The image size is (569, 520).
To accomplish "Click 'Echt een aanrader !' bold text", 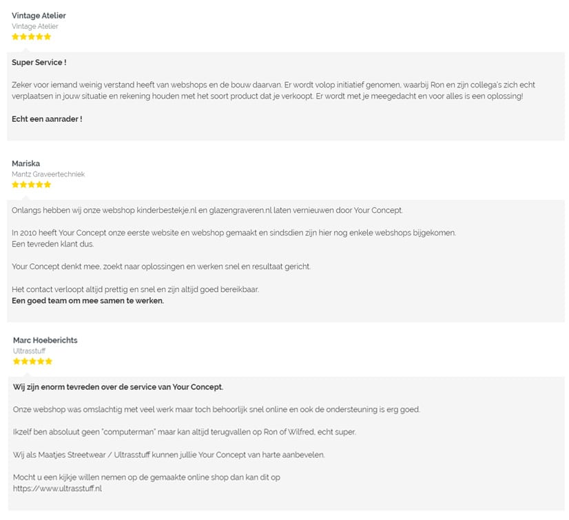I will tap(47, 119).
